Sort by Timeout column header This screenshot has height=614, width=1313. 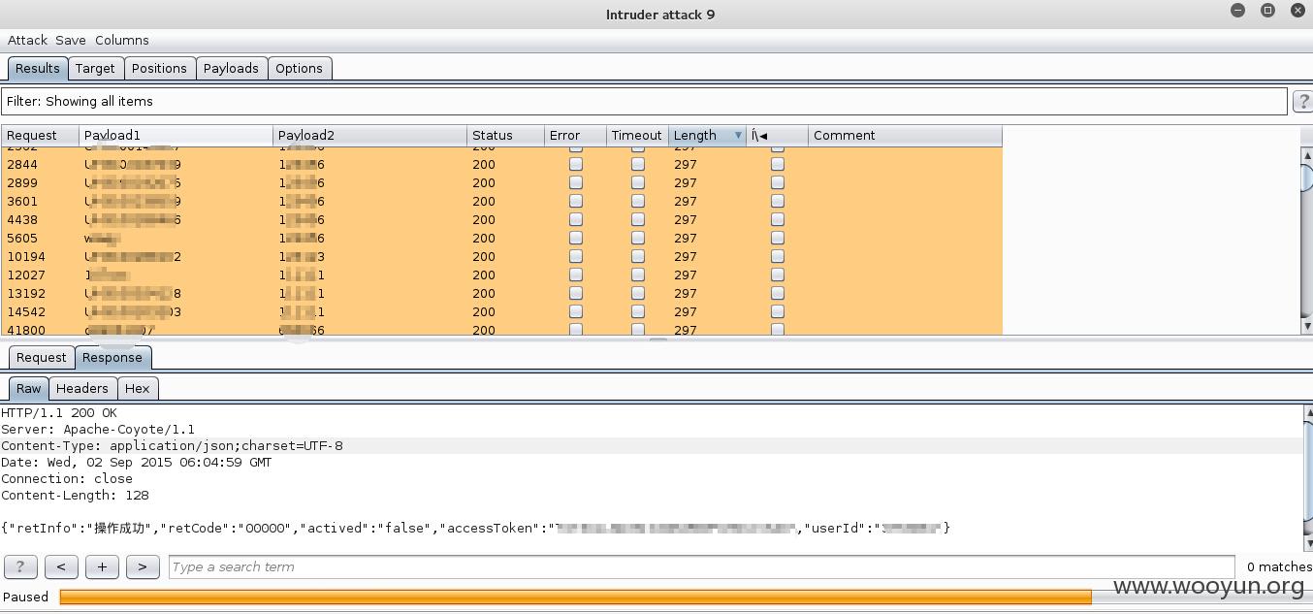[637, 135]
